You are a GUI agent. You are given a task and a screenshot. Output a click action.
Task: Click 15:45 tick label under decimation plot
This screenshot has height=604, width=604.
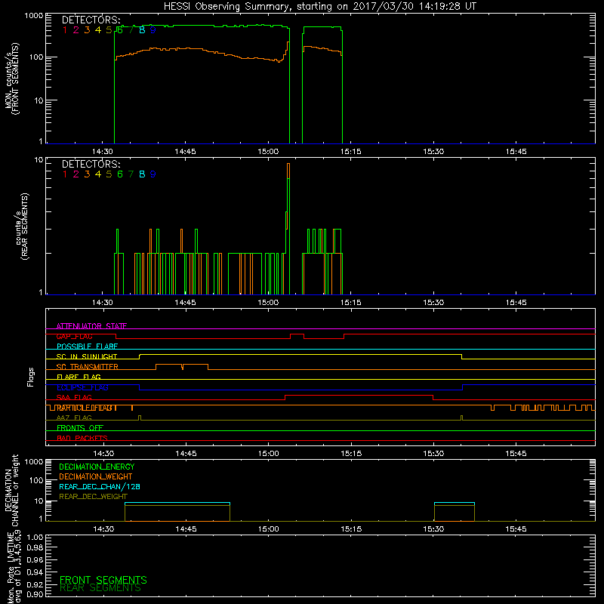pyautogui.click(x=516, y=529)
